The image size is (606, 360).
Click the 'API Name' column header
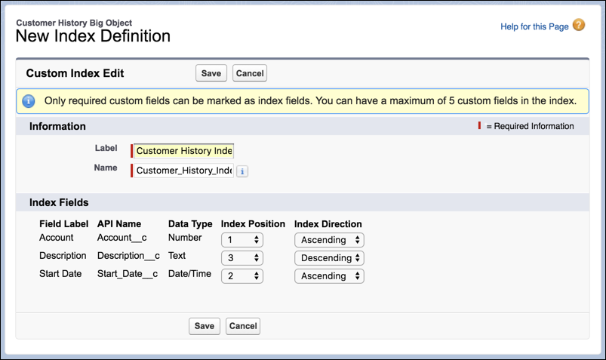(119, 224)
